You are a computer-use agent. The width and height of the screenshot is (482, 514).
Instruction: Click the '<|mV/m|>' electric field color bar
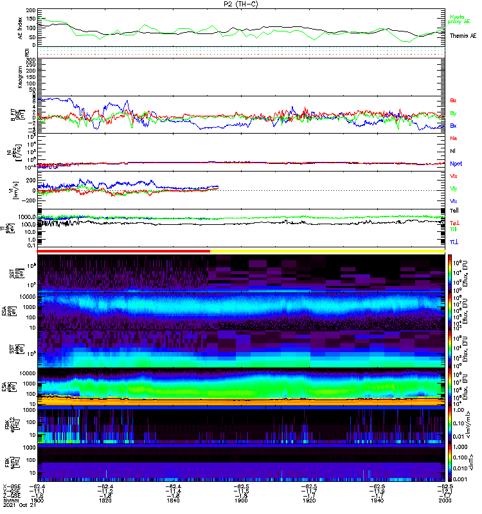pos(449,425)
